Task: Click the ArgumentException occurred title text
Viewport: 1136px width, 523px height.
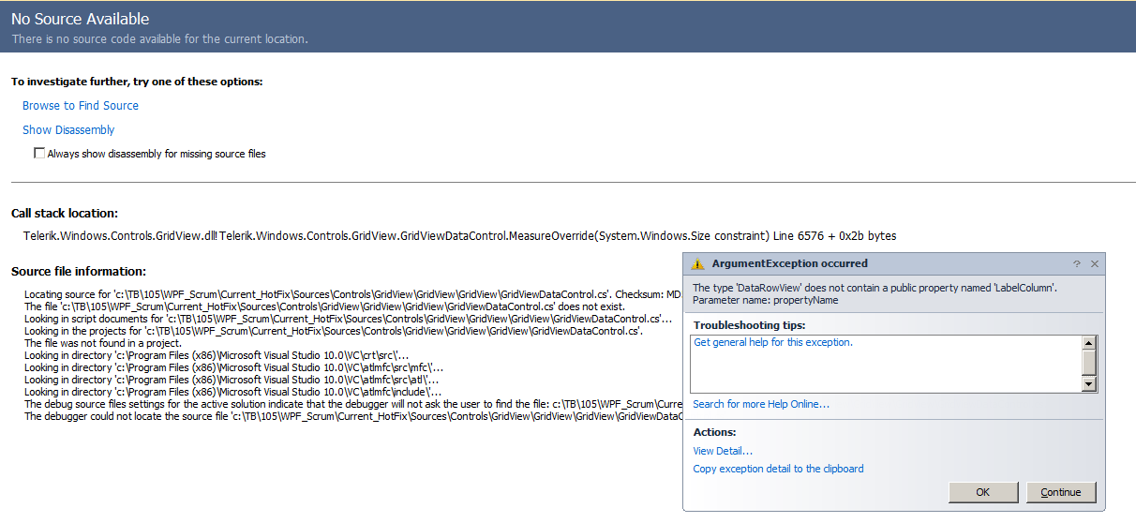Action: pos(789,263)
